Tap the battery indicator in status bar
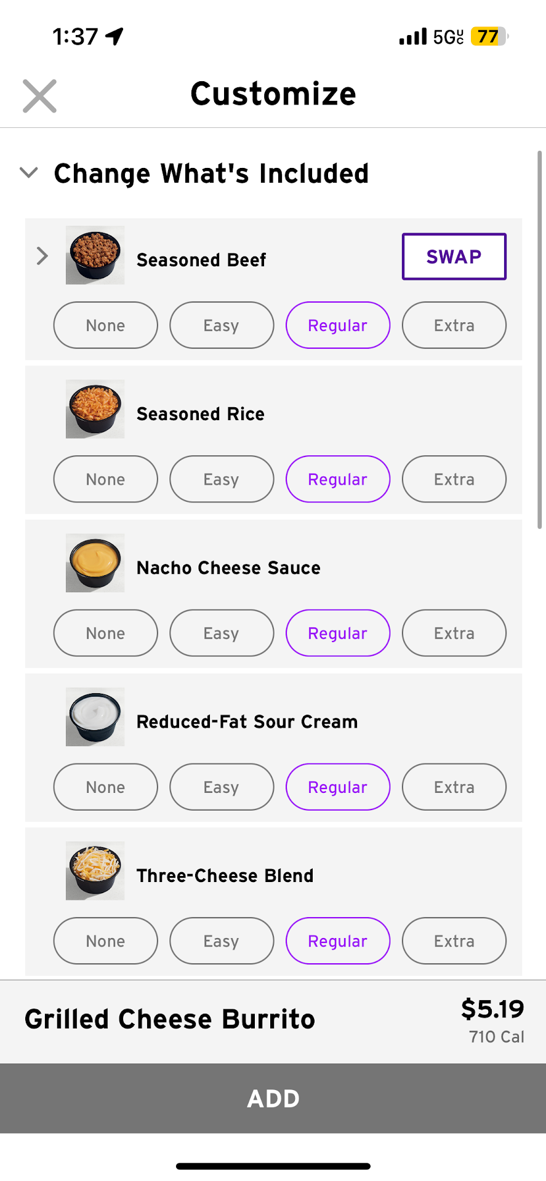The height and width of the screenshot is (1181, 546). [x=489, y=36]
